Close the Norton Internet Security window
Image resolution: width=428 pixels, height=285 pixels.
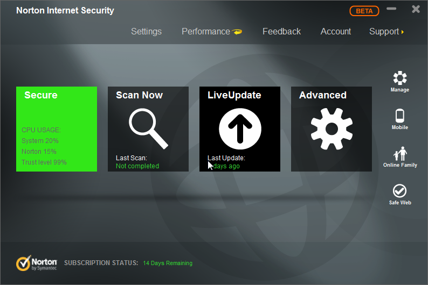tap(416, 9)
